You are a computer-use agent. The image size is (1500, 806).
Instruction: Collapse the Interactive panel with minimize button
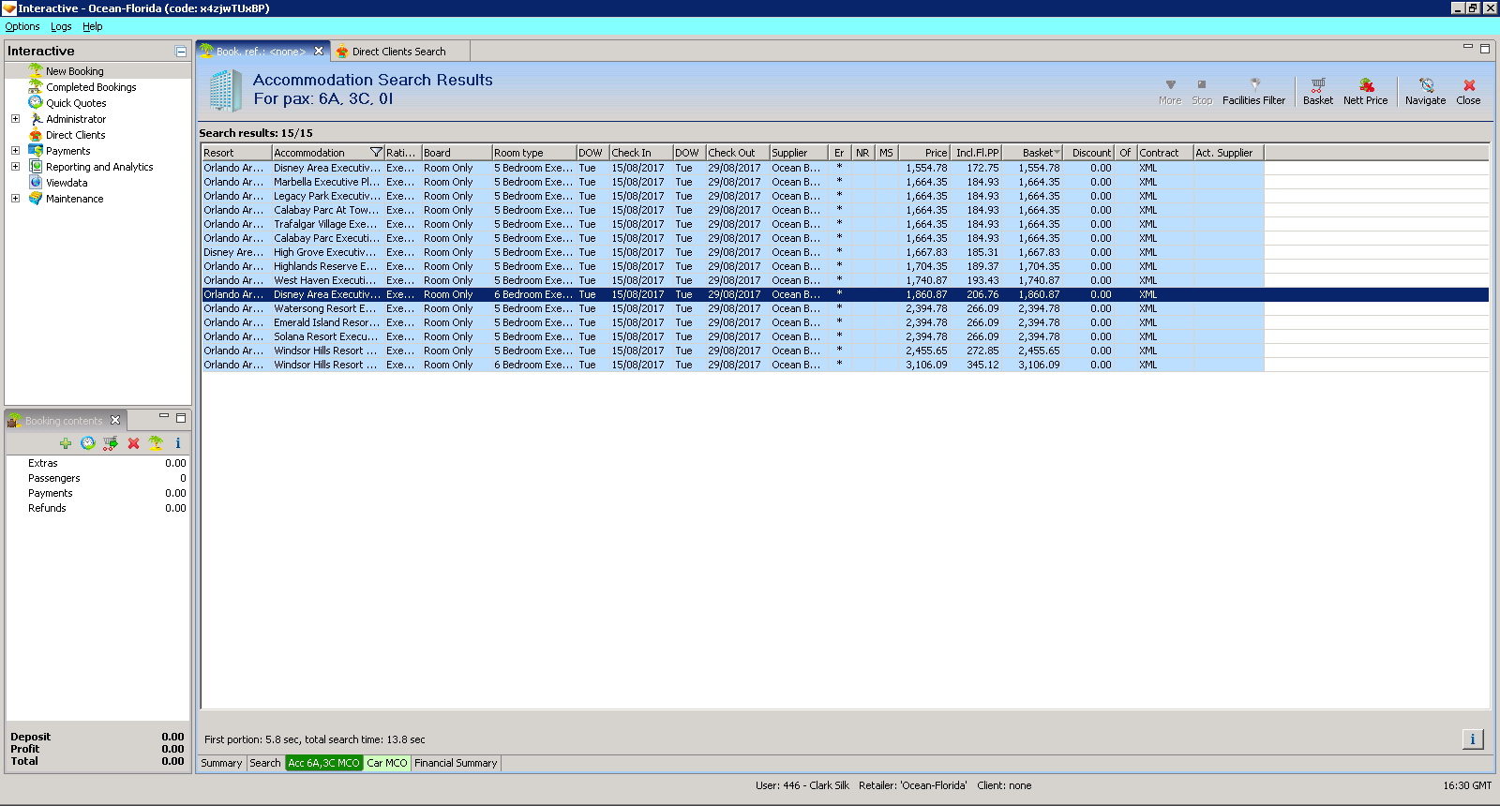(180, 52)
